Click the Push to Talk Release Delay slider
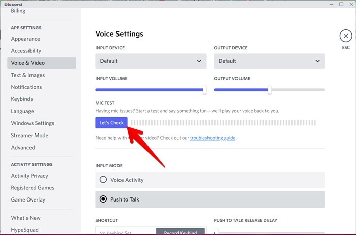The image size is (356, 235). pos(269,232)
